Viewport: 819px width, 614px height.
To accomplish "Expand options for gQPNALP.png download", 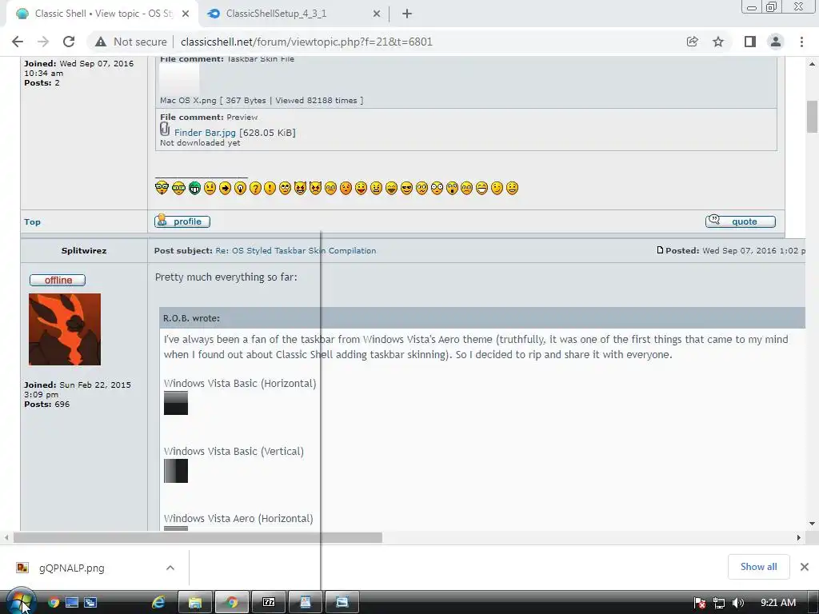I will click(x=170, y=568).
